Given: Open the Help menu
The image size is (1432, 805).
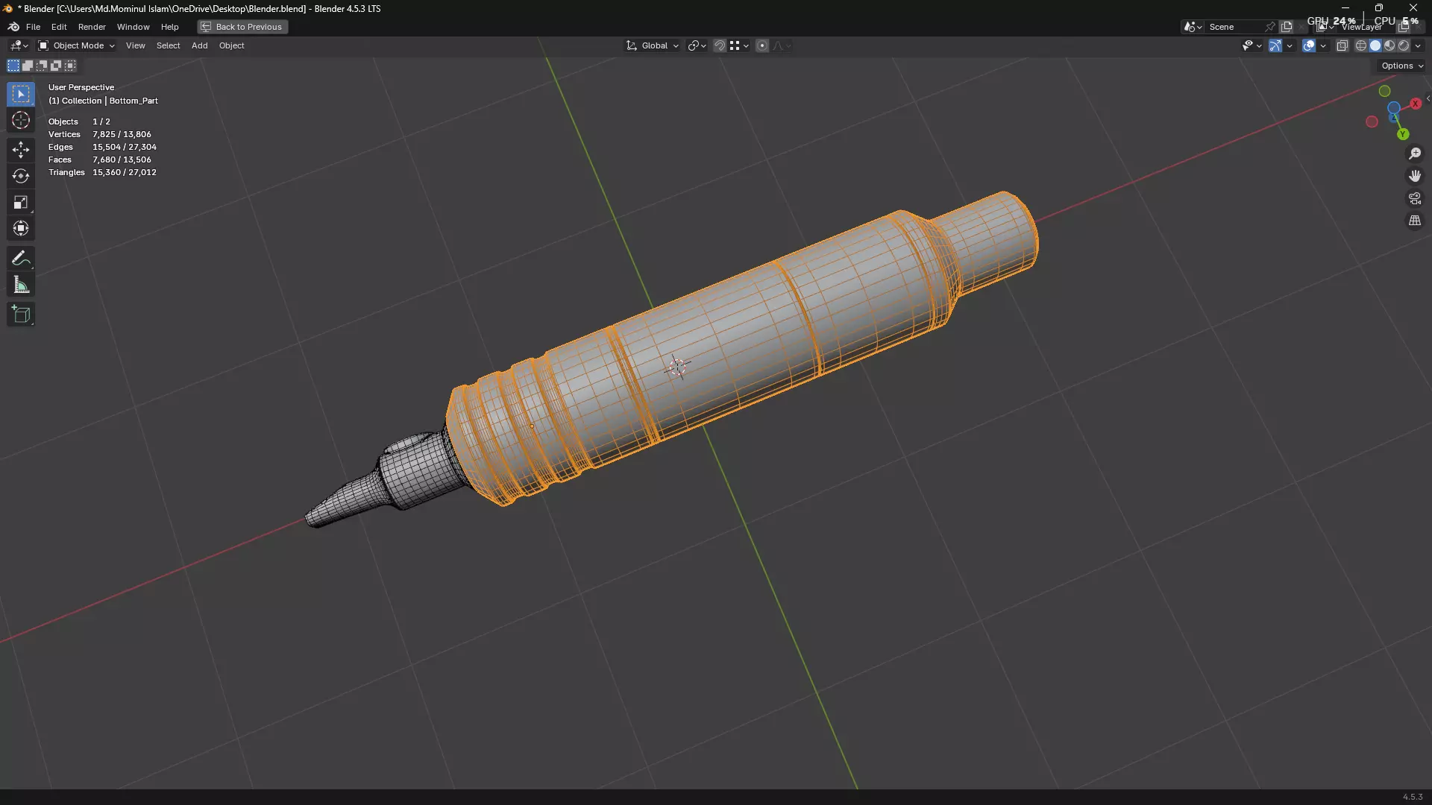Looking at the screenshot, I should [169, 27].
